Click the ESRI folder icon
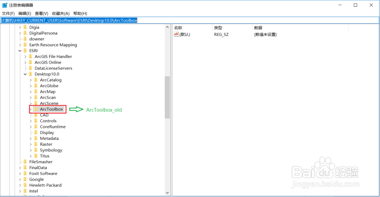The height and width of the screenshot is (197, 380). 25,50
